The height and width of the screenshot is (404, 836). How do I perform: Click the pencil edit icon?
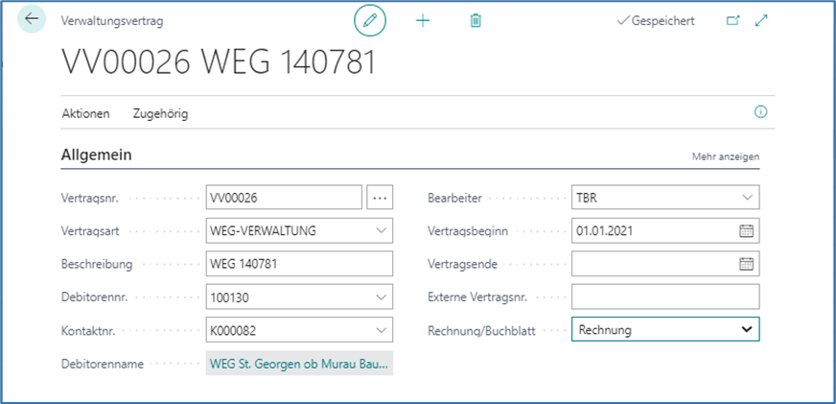pyautogui.click(x=369, y=21)
